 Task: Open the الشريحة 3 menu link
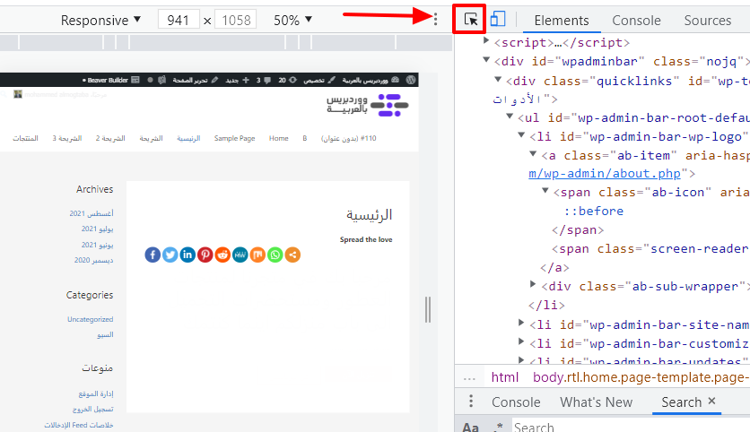click(67, 138)
